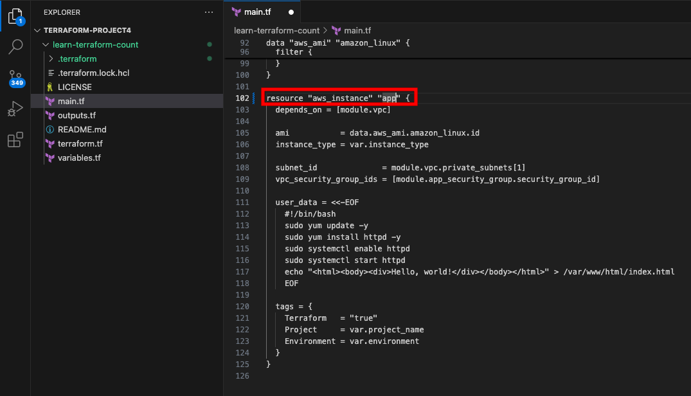Click sticky scroll line data aws_ami amazon_linux
The image size is (691, 396).
[x=337, y=42]
